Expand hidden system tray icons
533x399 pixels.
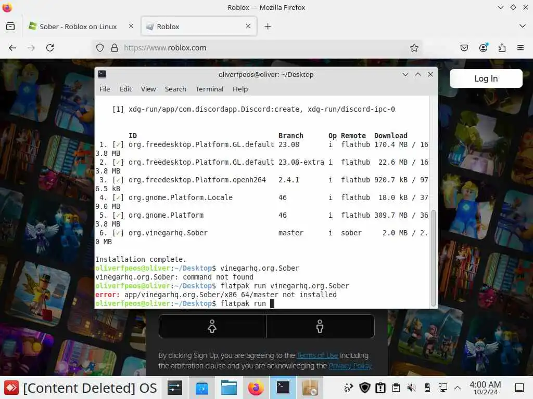(x=458, y=388)
